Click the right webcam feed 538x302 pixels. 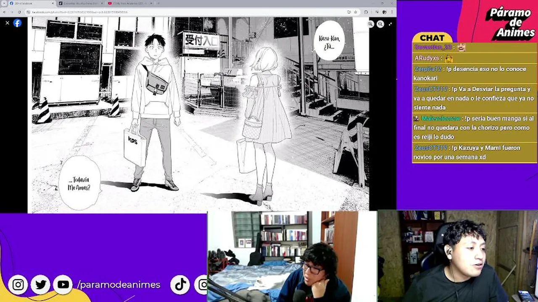click(458, 256)
